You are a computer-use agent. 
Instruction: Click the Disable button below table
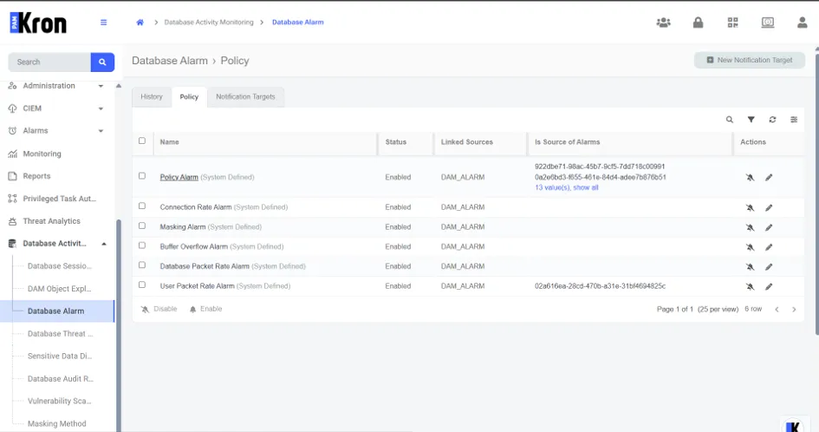point(159,309)
